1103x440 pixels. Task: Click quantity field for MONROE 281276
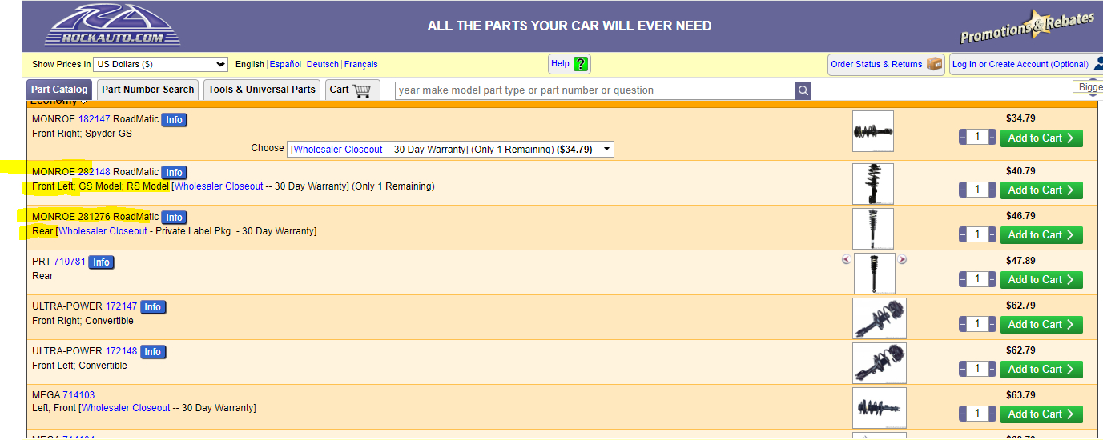[977, 235]
